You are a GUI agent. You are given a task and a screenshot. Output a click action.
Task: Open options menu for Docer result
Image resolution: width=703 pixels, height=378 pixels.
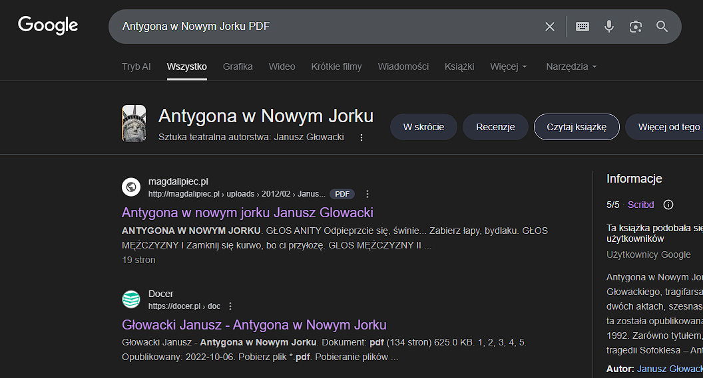click(230, 306)
